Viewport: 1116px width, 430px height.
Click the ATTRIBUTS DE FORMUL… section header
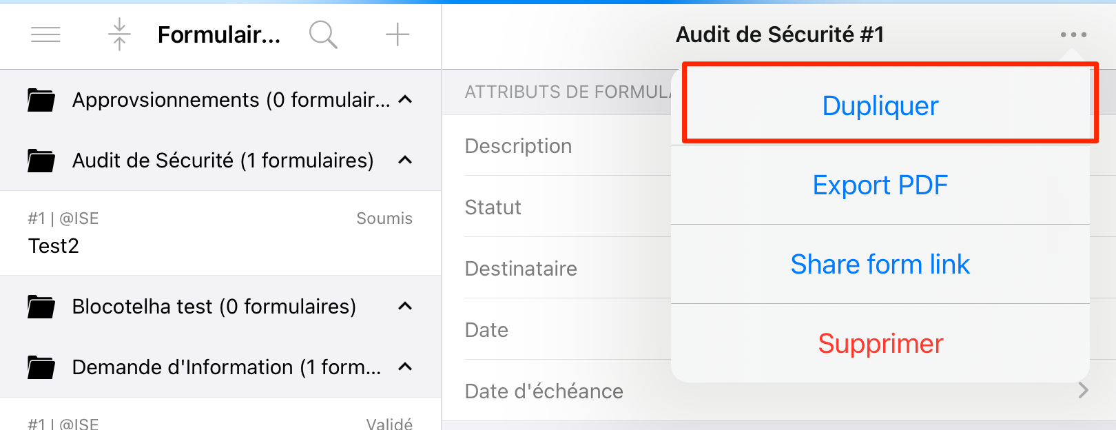[x=568, y=92]
